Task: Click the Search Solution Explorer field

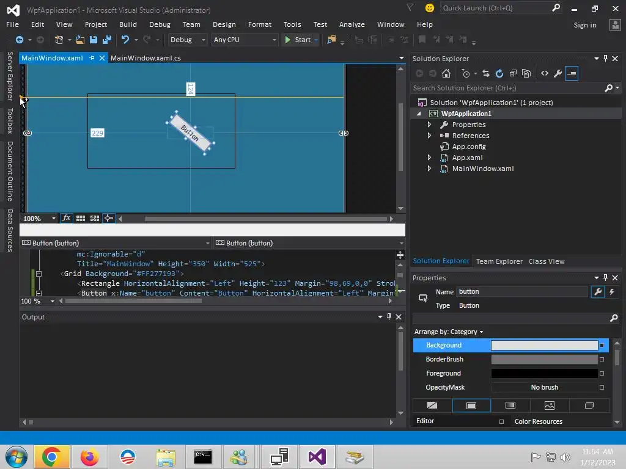Action: click(515, 88)
